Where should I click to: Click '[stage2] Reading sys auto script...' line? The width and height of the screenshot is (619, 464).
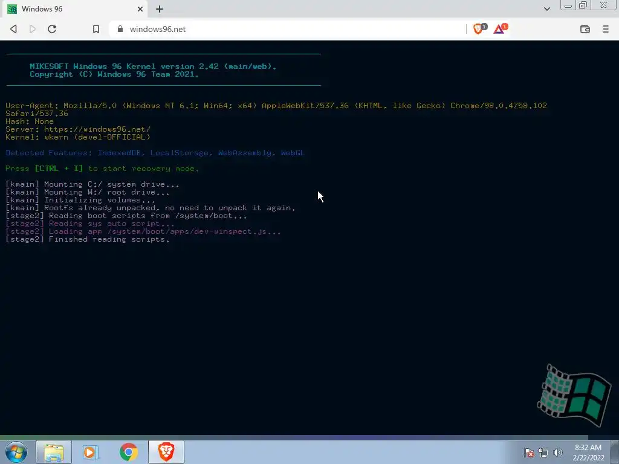(x=90, y=224)
